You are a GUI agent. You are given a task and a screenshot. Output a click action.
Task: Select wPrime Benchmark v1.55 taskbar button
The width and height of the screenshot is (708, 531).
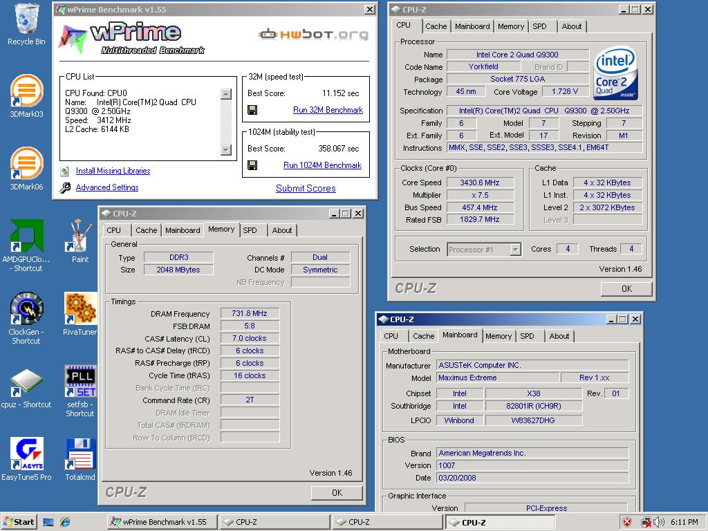(x=162, y=523)
